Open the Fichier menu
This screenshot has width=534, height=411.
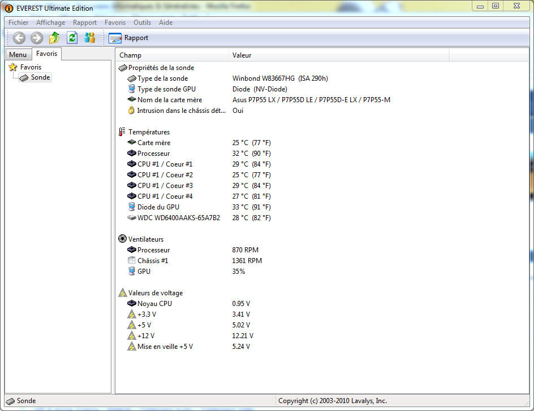pyautogui.click(x=18, y=23)
